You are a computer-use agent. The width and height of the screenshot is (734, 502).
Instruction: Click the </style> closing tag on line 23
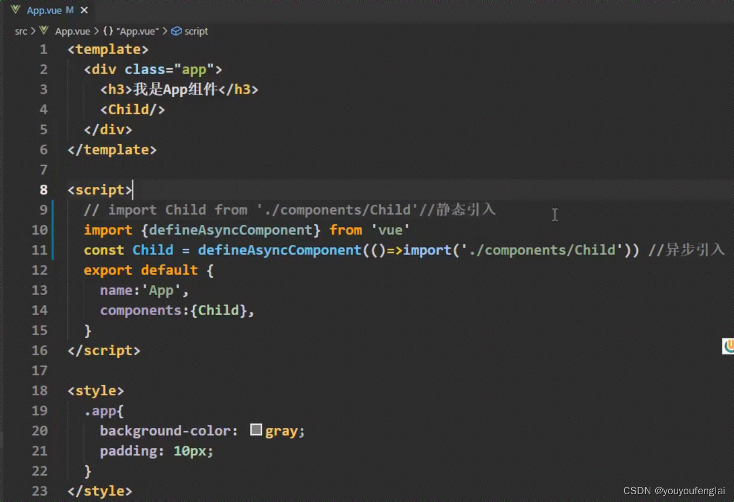coord(100,491)
